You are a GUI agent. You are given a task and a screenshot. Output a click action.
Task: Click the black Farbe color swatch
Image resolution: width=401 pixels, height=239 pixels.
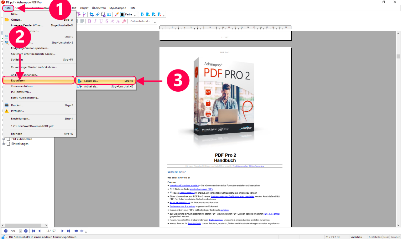click(x=122, y=14)
